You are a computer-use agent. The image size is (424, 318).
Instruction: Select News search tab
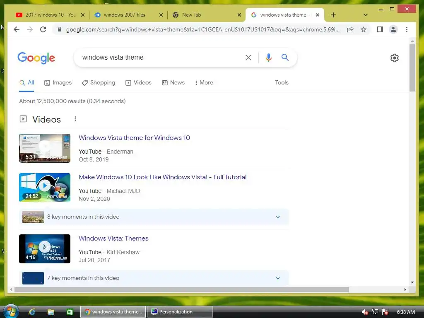173,82
